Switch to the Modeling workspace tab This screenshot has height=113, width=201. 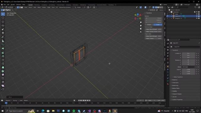[37, 5]
